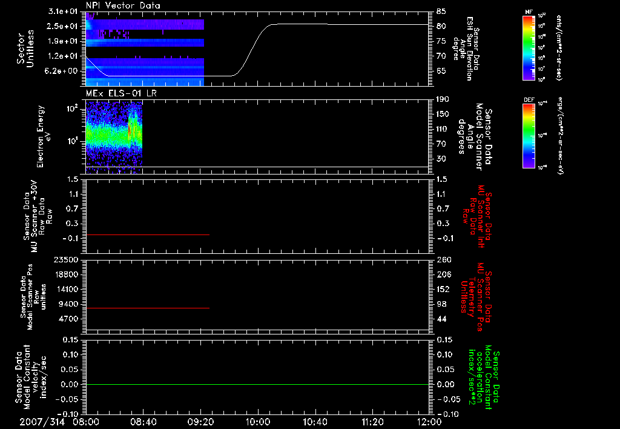Click the '1.9e+01' sector tick label
This screenshot has width=620, height=429.
coord(63,41)
